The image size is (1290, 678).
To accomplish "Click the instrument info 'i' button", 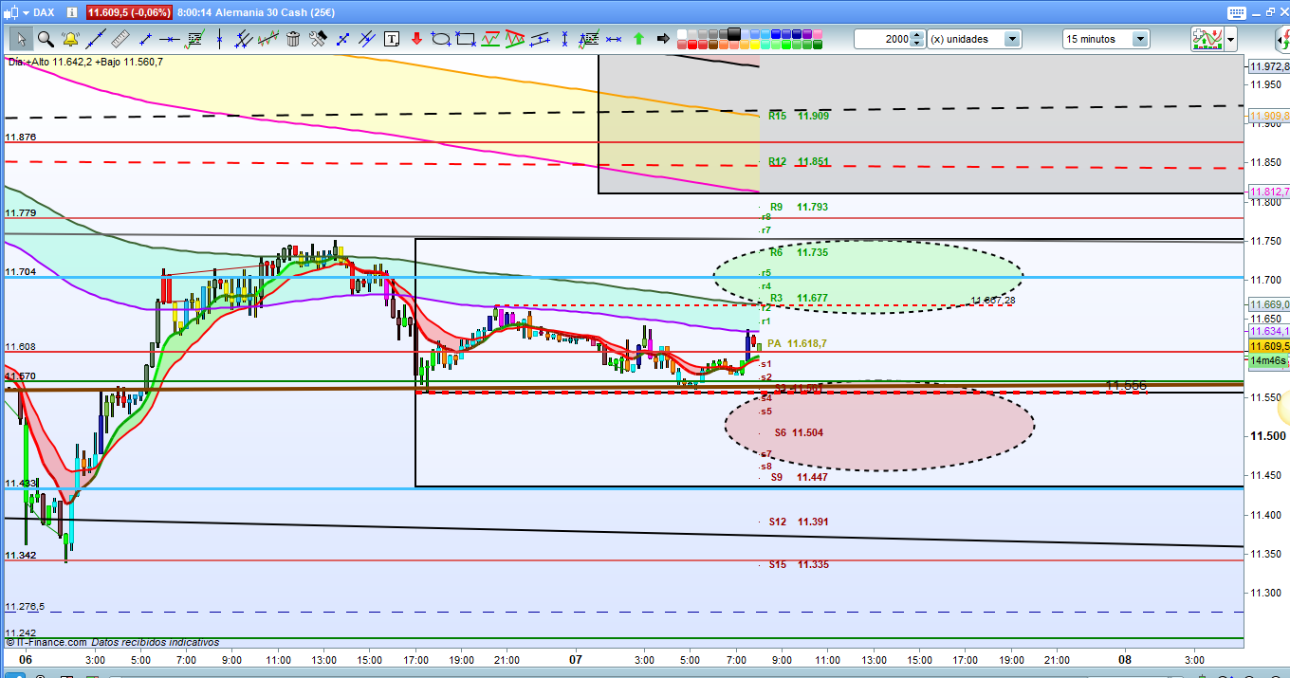I will pyautogui.click(x=72, y=13).
